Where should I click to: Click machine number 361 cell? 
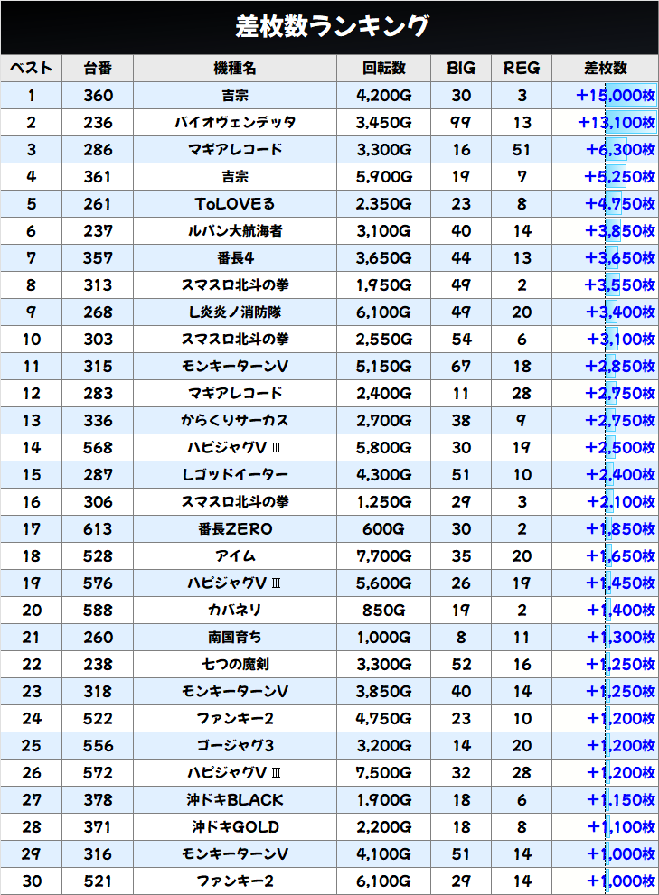(98, 176)
